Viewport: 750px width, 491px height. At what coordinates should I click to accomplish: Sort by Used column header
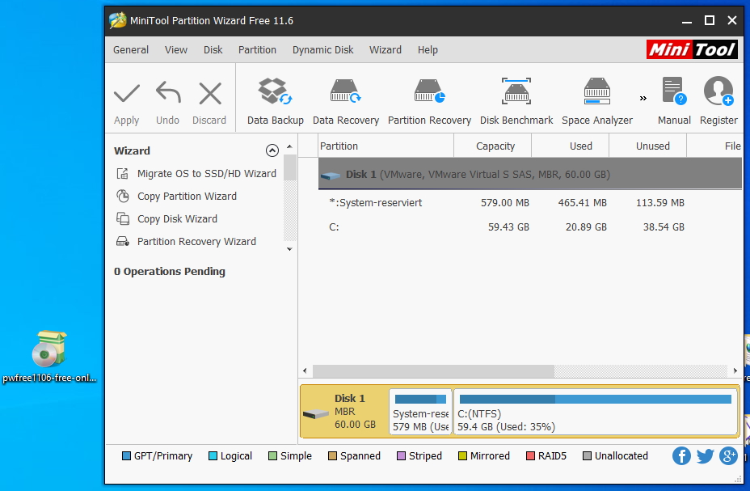coord(570,146)
